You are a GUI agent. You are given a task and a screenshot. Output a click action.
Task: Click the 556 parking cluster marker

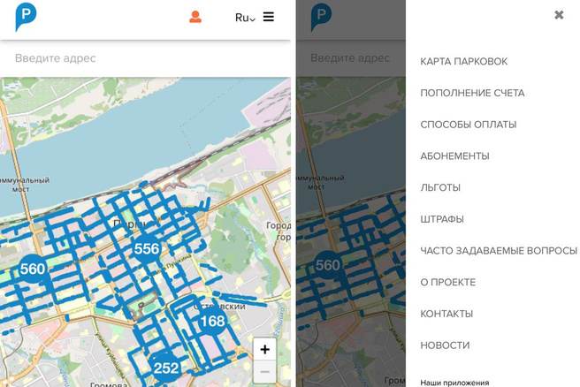(146, 249)
